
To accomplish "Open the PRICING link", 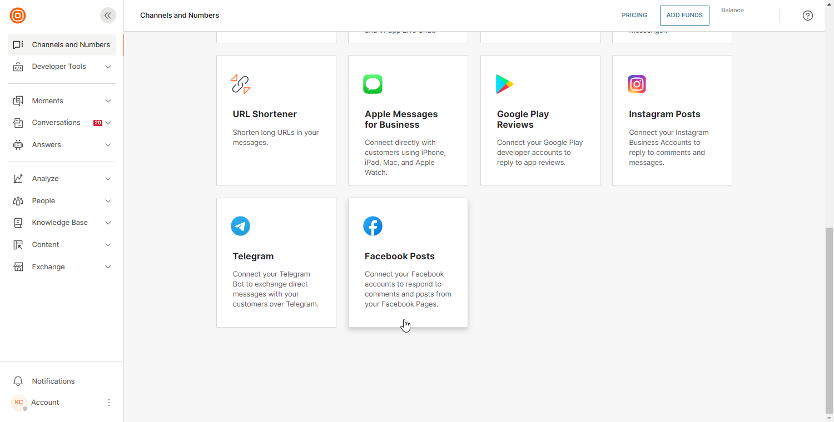I will (634, 16).
